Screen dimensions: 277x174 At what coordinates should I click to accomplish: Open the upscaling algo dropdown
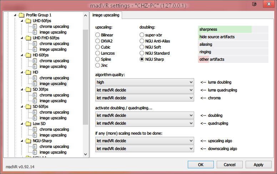click(x=145, y=141)
